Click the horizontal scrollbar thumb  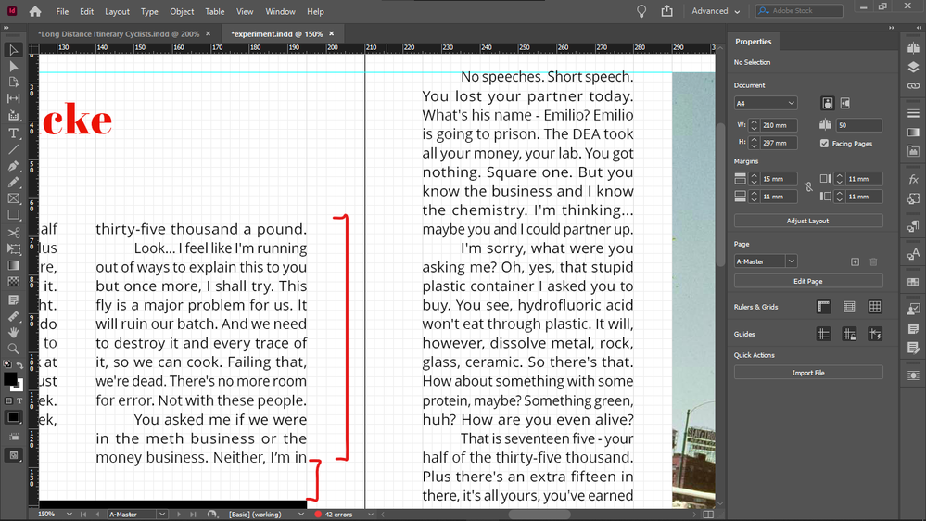tap(539, 515)
